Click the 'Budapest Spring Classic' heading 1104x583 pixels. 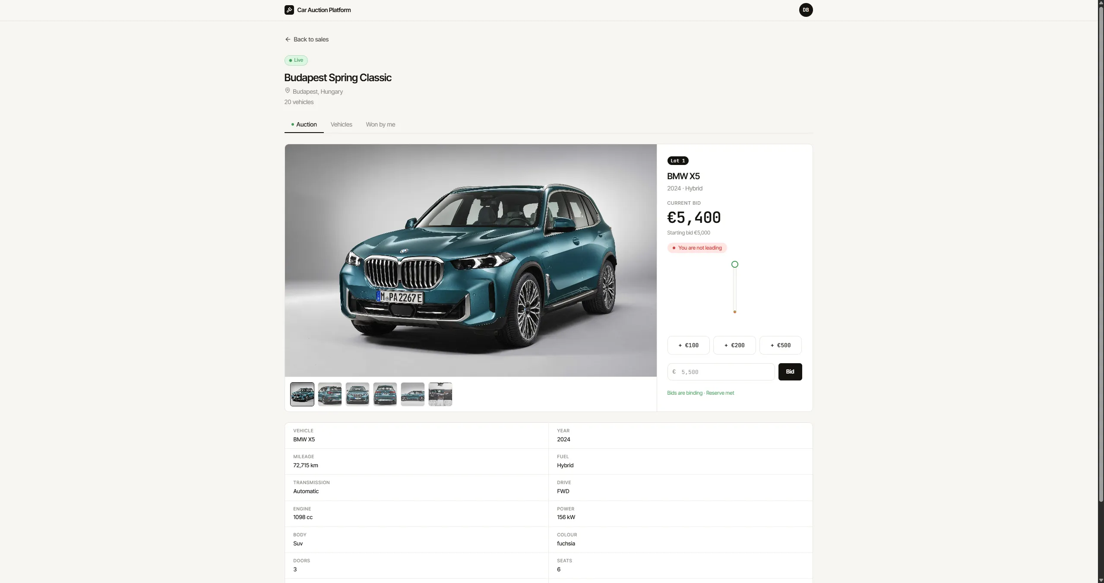338,78
